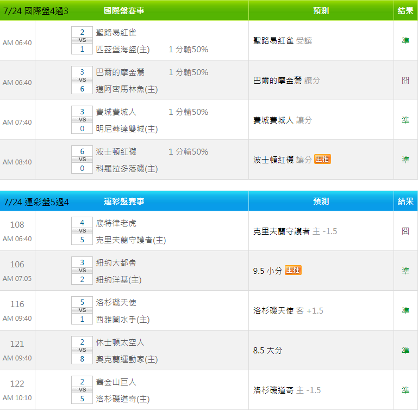The height and width of the screenshot is (410, 418).
Task: Click the VS badge for 紐約大都會 match
Action: pos(82,271)
